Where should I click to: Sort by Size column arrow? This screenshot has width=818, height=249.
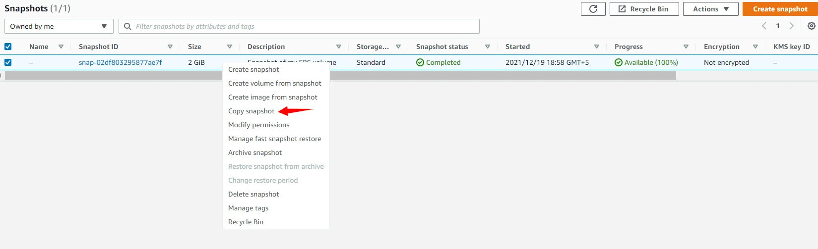(x=230, y=47)
